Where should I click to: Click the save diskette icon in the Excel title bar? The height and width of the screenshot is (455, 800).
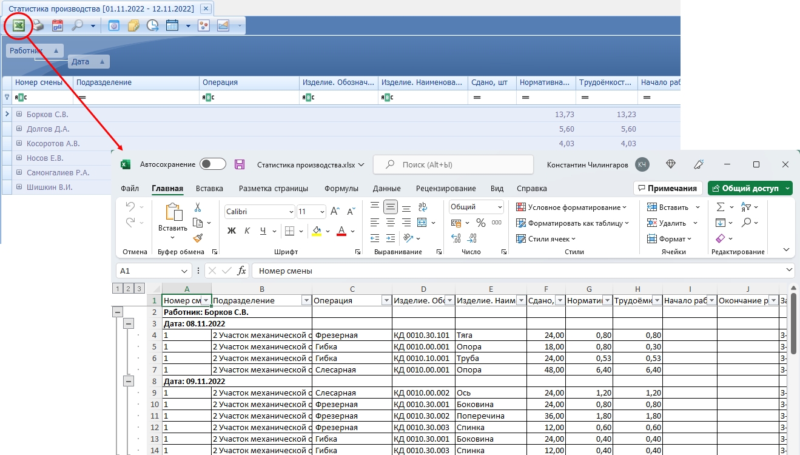pos(240,164)
